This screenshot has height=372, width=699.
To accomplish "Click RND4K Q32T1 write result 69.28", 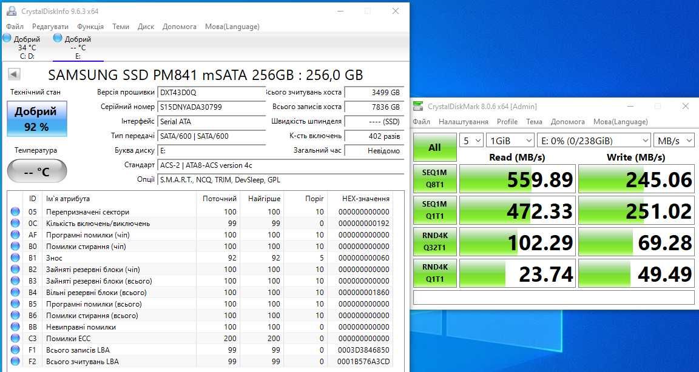I will [637, 242].
